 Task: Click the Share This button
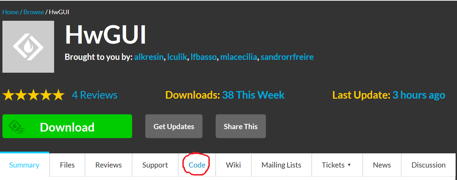point(241,126)
